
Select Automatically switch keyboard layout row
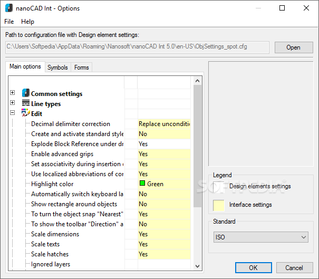pyautogui.click(x=78, y=194)
